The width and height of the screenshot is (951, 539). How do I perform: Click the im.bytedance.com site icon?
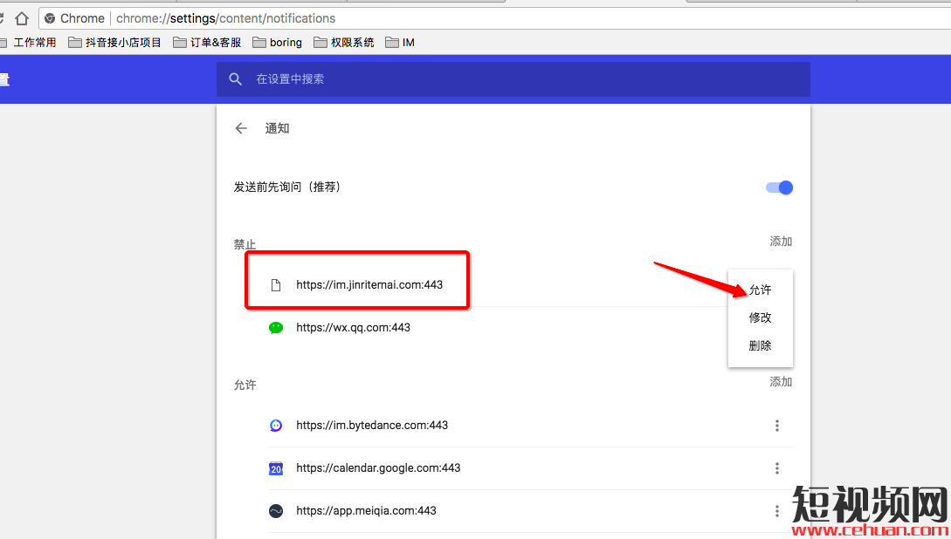pyautogui.click(x=276, y=426)
